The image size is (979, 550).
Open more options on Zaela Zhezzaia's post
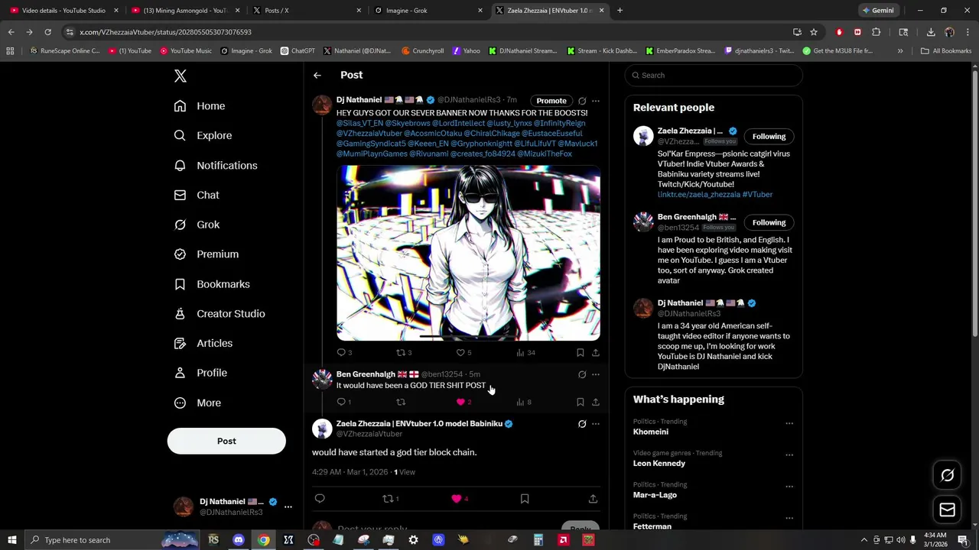[596, 424]
